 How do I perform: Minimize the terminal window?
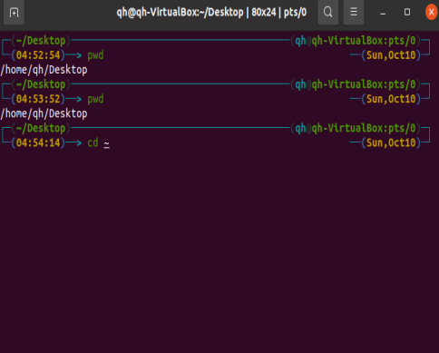[x=383, y=13]
